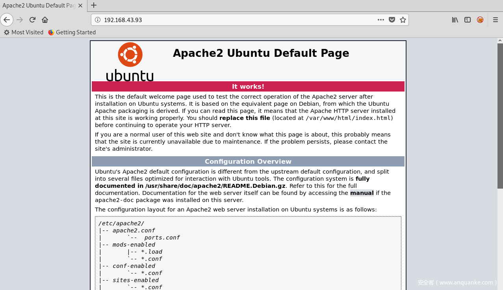The width and height of the screenshot is (503, 290).
Task: Open the Firefox home page
Action: pos(45,20)
